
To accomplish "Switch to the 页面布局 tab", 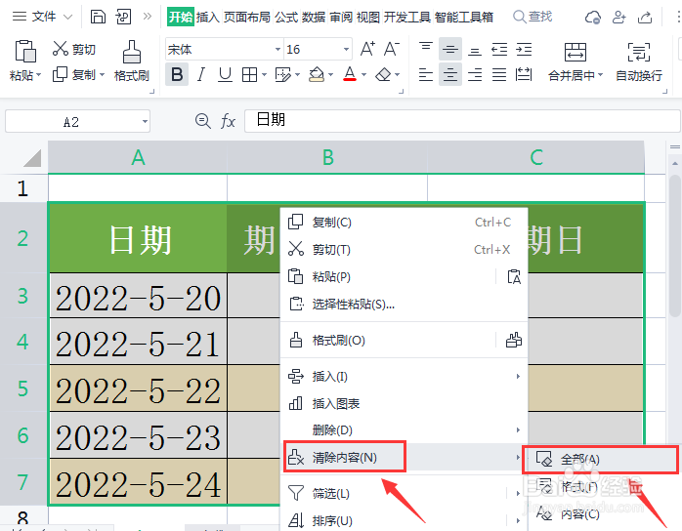I will pyautogui.click(x=246, y=17).
